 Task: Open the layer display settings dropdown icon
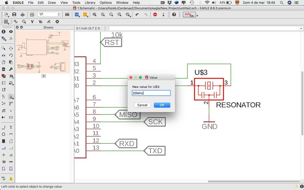4,39
